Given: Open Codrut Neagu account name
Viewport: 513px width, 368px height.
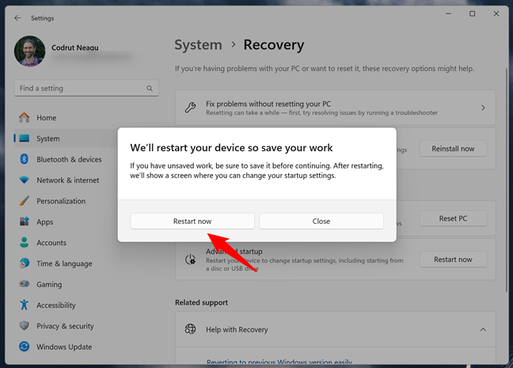Looking at the screenshot, I should click(75, 47).
